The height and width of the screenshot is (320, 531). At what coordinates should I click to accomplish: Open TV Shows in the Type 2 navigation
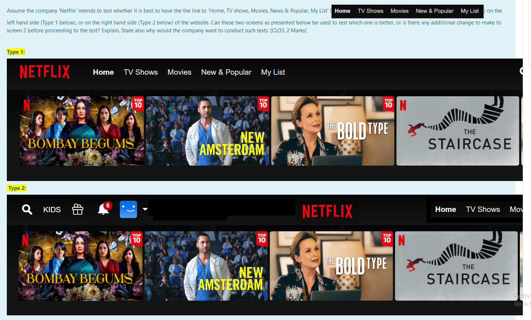pos(483,209)
